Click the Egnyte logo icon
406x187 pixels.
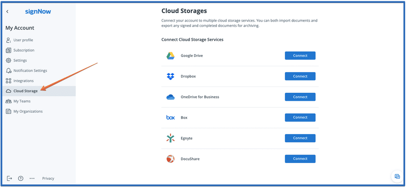point(170,138)
